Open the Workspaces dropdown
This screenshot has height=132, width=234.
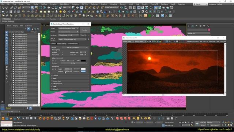[225, 4]
